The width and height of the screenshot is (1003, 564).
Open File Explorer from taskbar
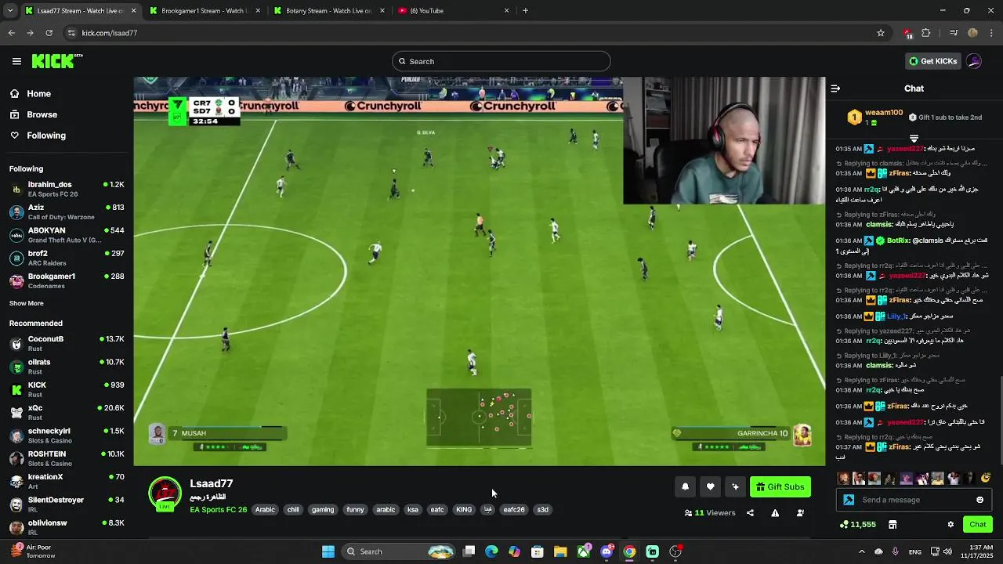click(560, 551)
